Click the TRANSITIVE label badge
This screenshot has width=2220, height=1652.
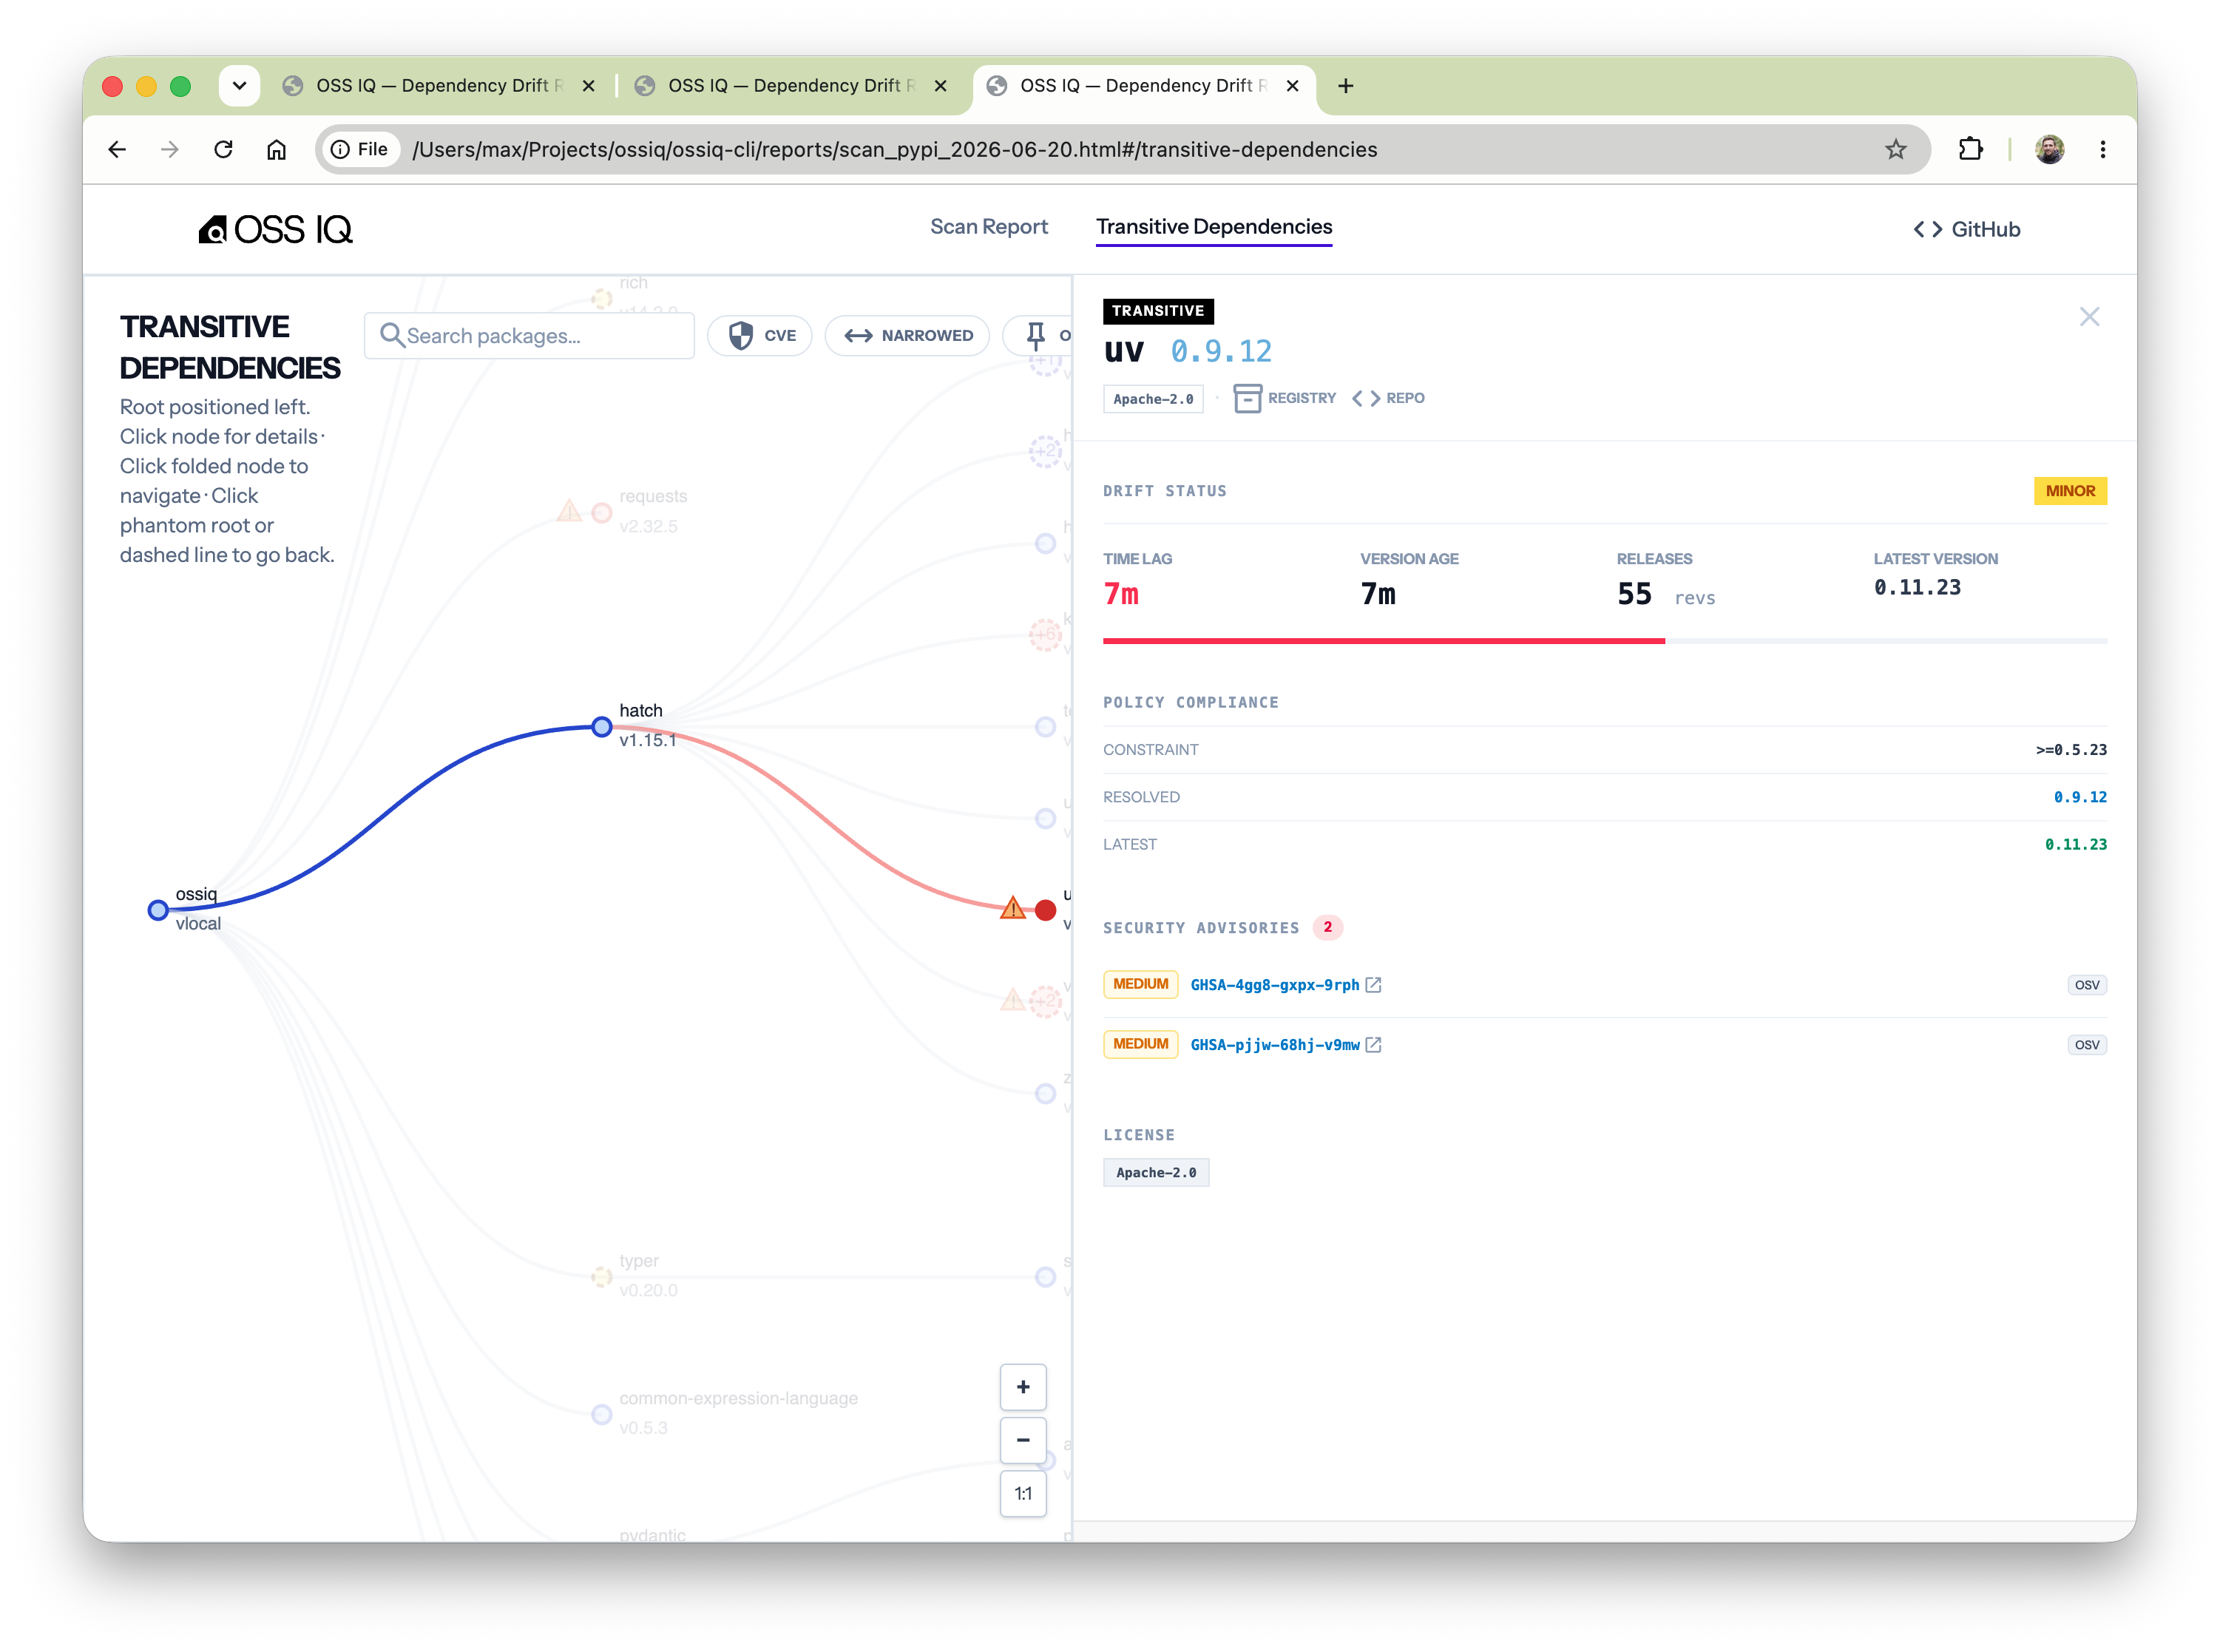click(1157, 311)
